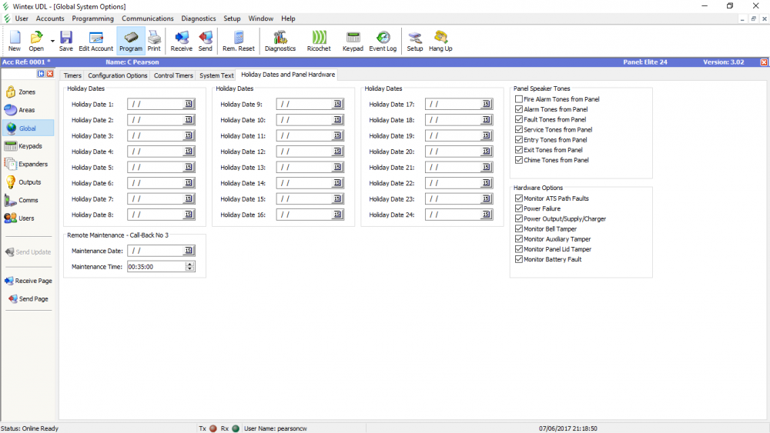770x433 pixels.
Task: Toggle Monitor Battery Fault checkbox
Action: coord(519,259)
